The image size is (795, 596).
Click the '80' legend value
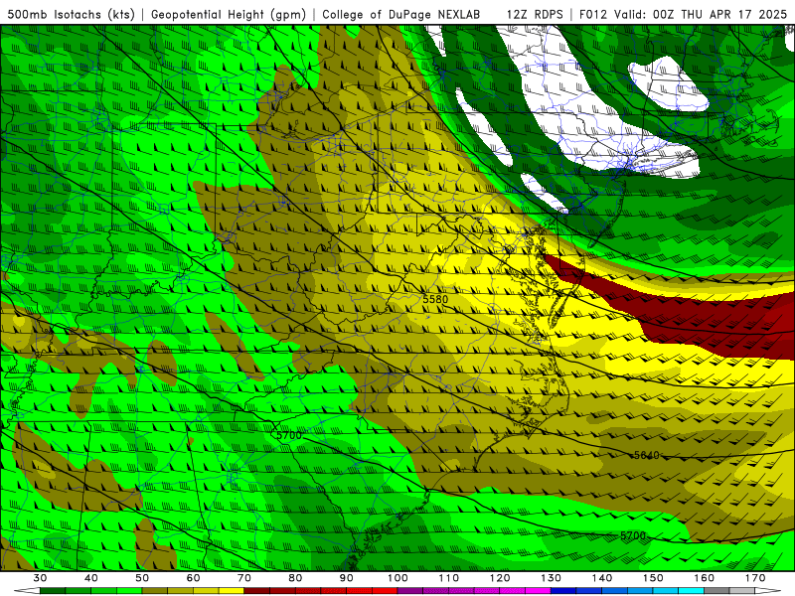(295, 578)
